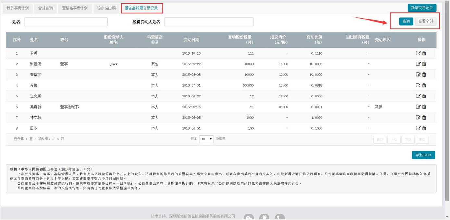
Task: Switch to 我的买卖计划 tab
Action: 18,8
